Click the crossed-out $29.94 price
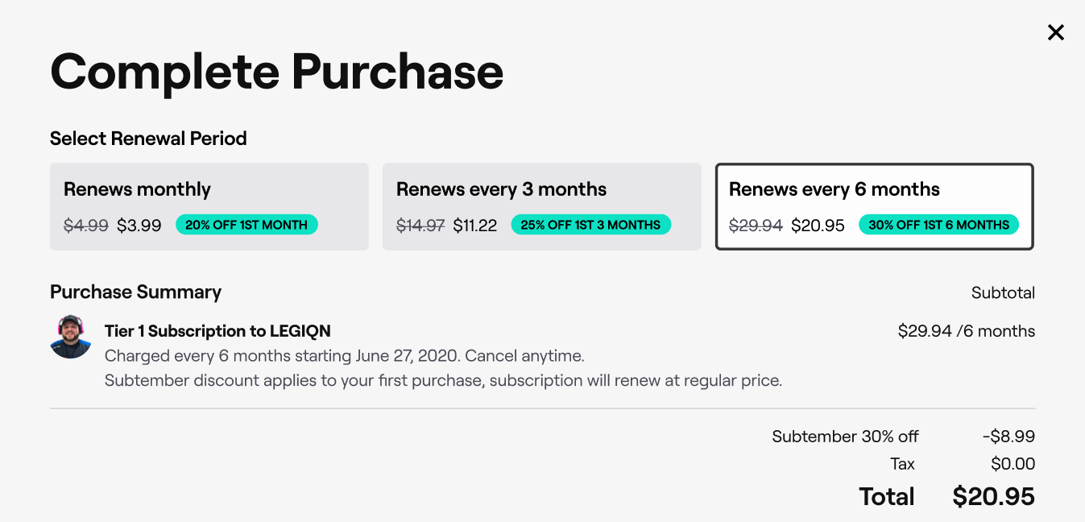Viewport: 1085px width, 522px height. coord(756,226)
